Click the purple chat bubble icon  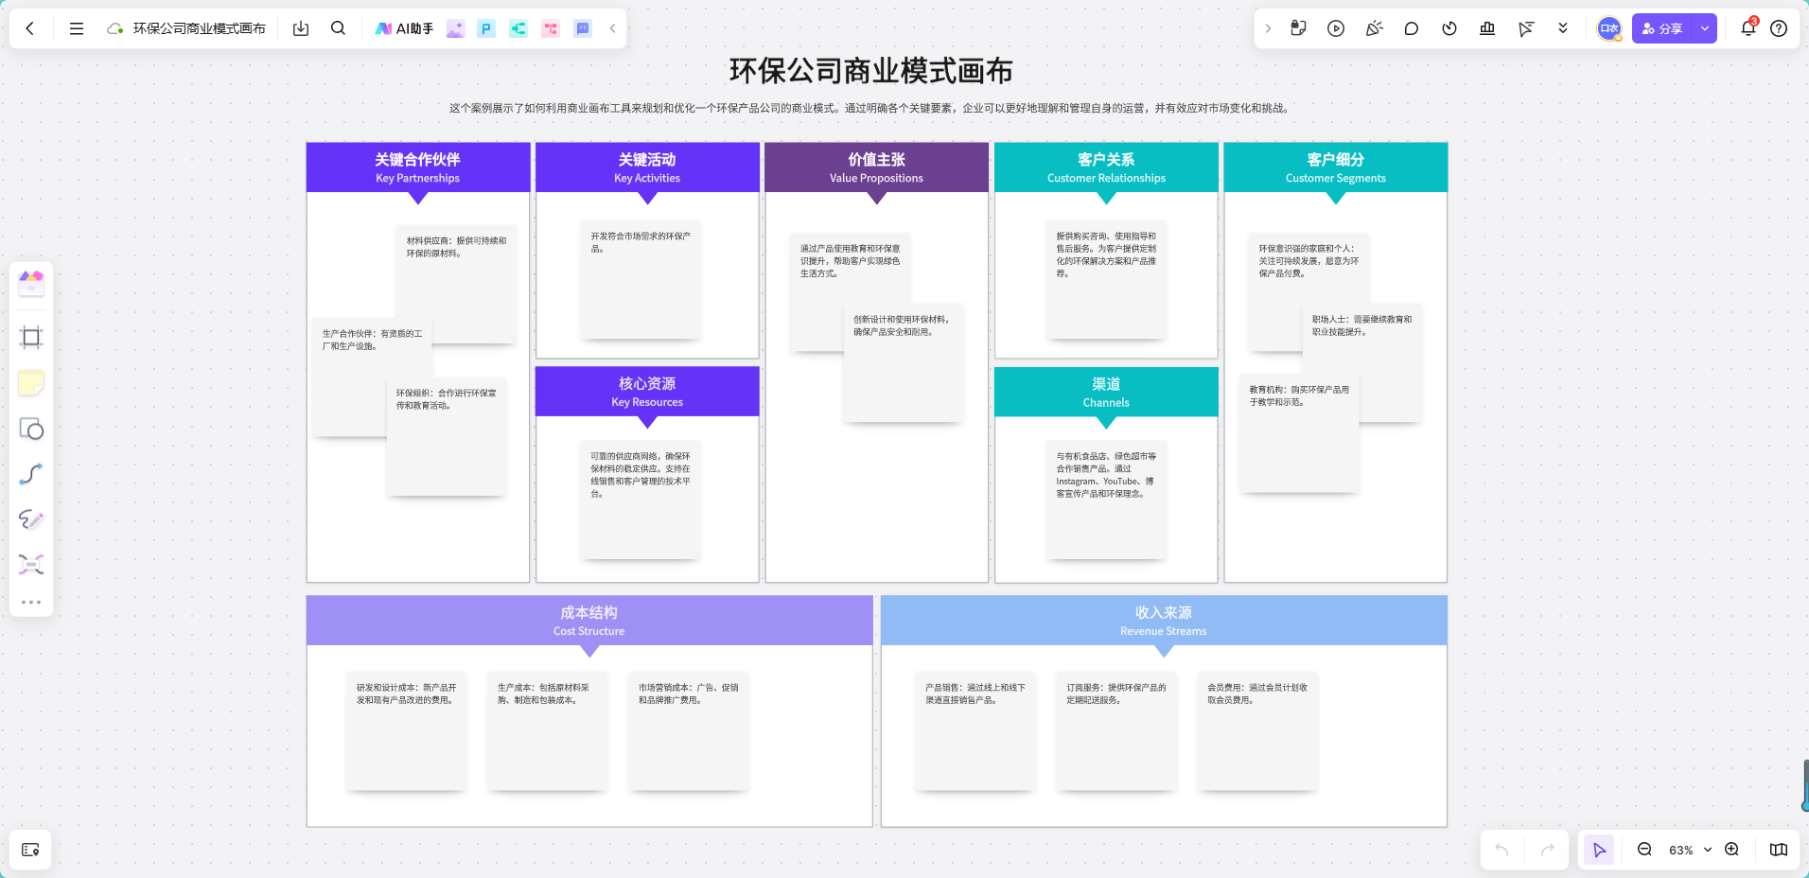[x=583, y=28]
